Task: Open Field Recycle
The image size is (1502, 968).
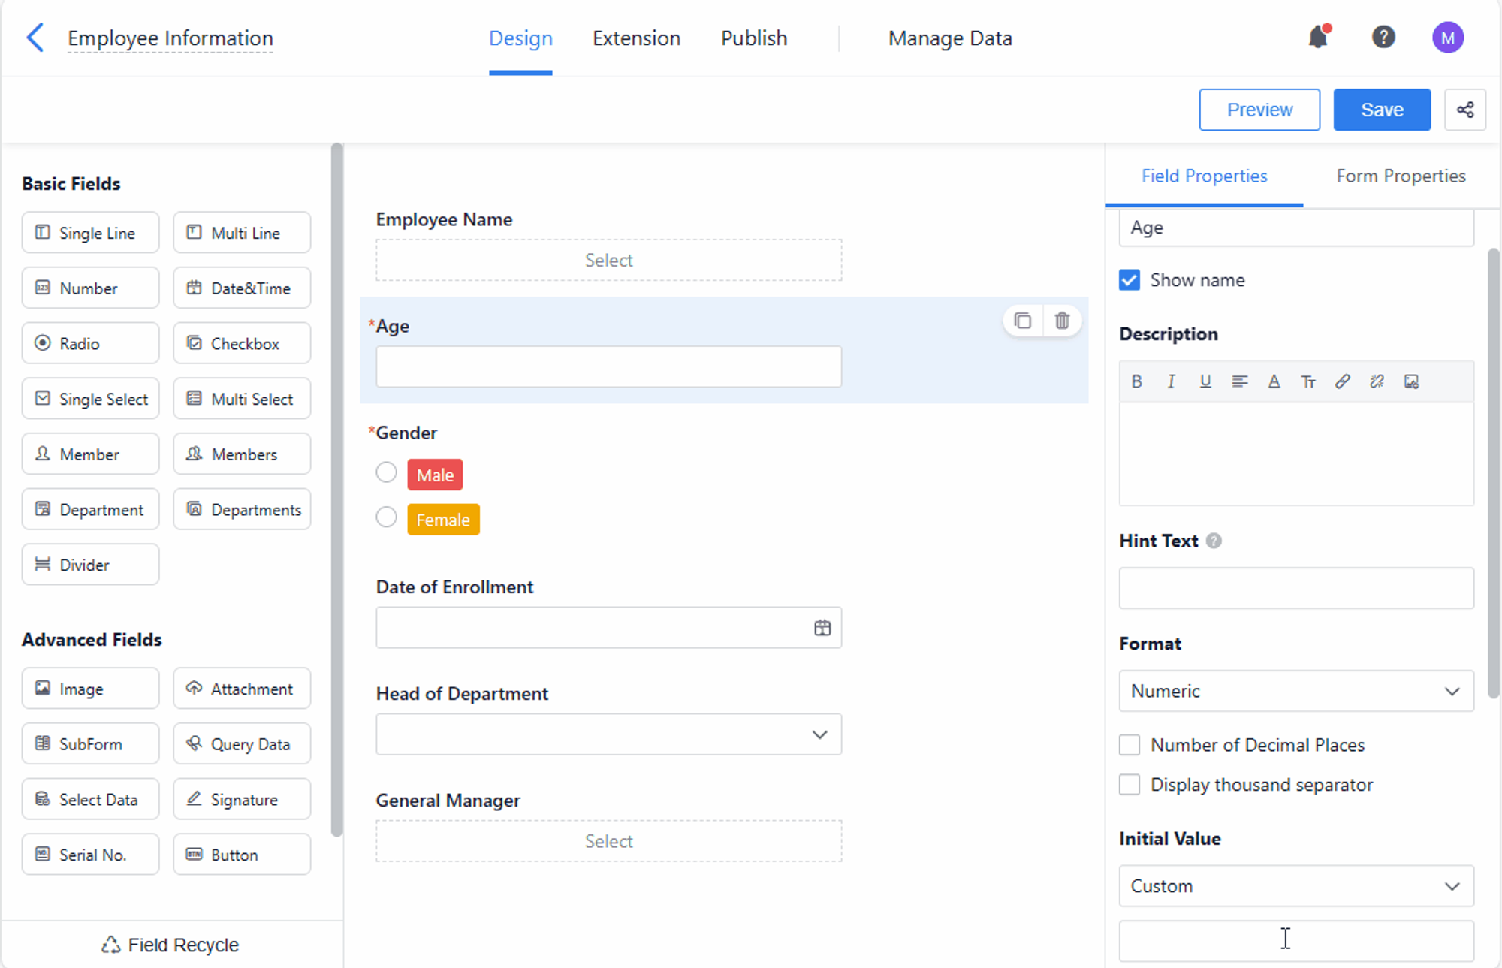Action: click(170, 945)
